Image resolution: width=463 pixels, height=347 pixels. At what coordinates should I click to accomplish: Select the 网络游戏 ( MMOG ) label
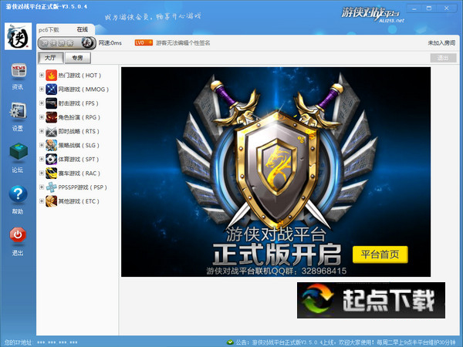83,89
